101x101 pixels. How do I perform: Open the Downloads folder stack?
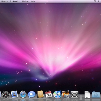pyautogui.click(x=96, y=94)
